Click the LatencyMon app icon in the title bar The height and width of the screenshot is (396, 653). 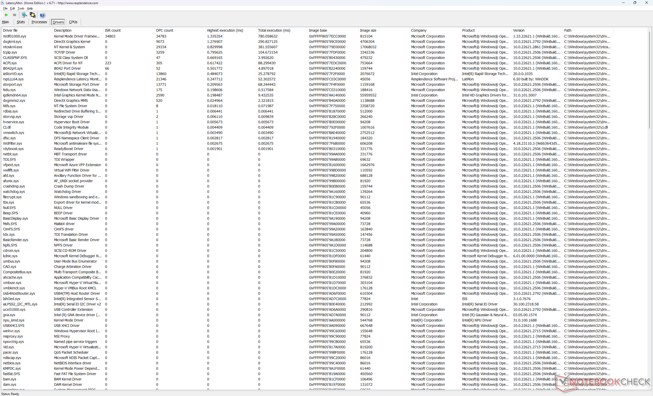(x=3, y=3)
